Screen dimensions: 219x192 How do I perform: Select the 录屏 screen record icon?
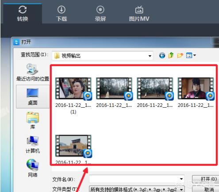tap(100, 10)
